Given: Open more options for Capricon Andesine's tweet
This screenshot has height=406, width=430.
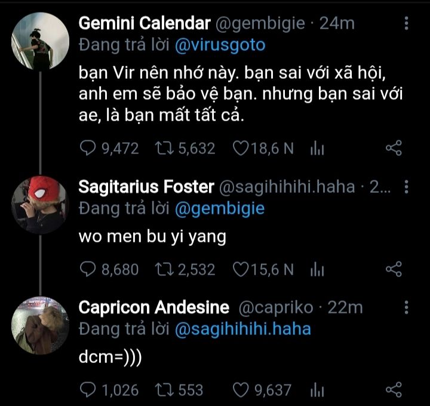Looking at the screenshot, I should point(407,308).
